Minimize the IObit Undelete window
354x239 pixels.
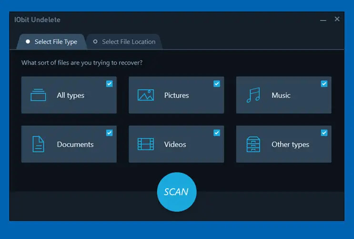point(323,20)
